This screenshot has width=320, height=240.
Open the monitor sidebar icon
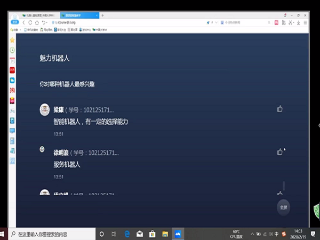[x=12, y=131]
